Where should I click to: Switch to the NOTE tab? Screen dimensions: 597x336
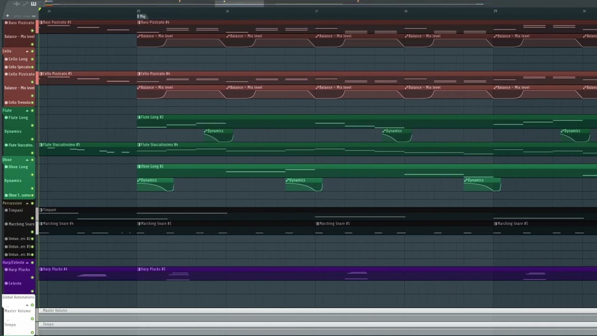click(17, 16)
